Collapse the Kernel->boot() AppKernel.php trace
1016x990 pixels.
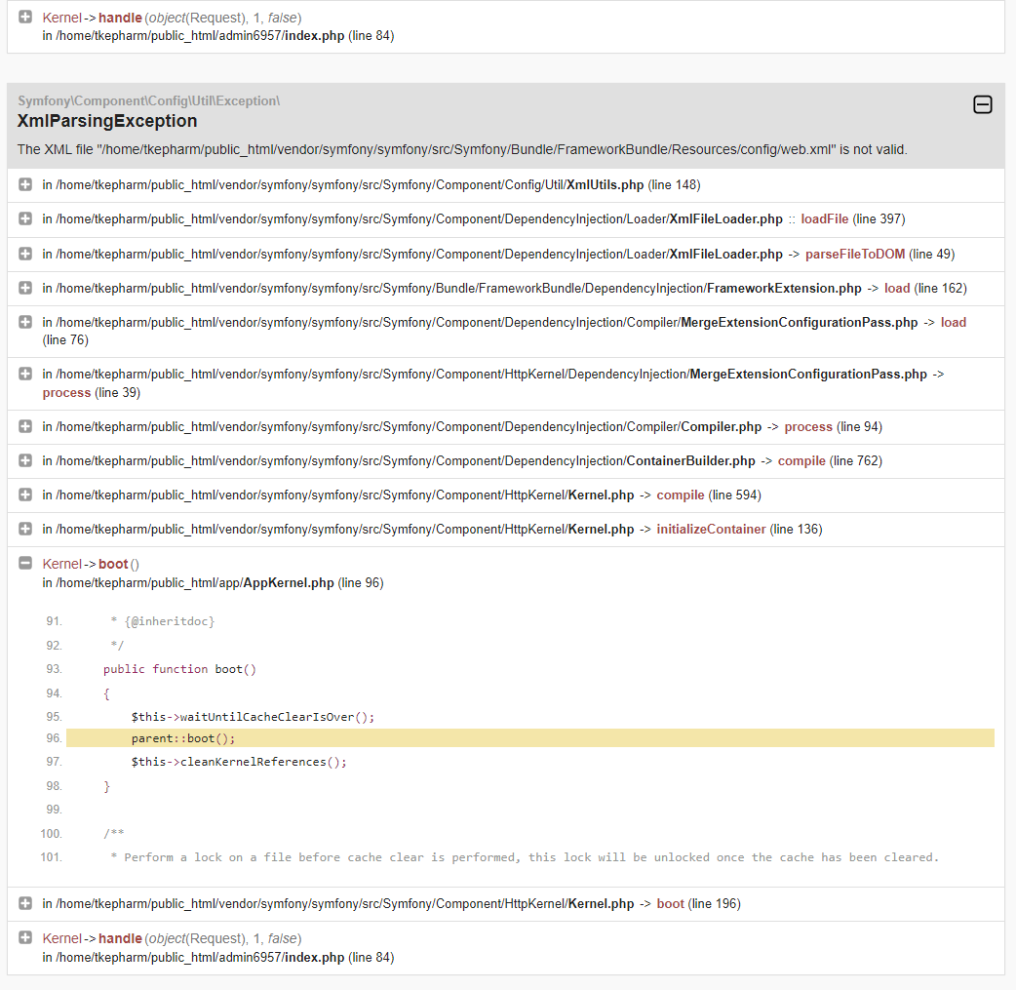[25, 563]
